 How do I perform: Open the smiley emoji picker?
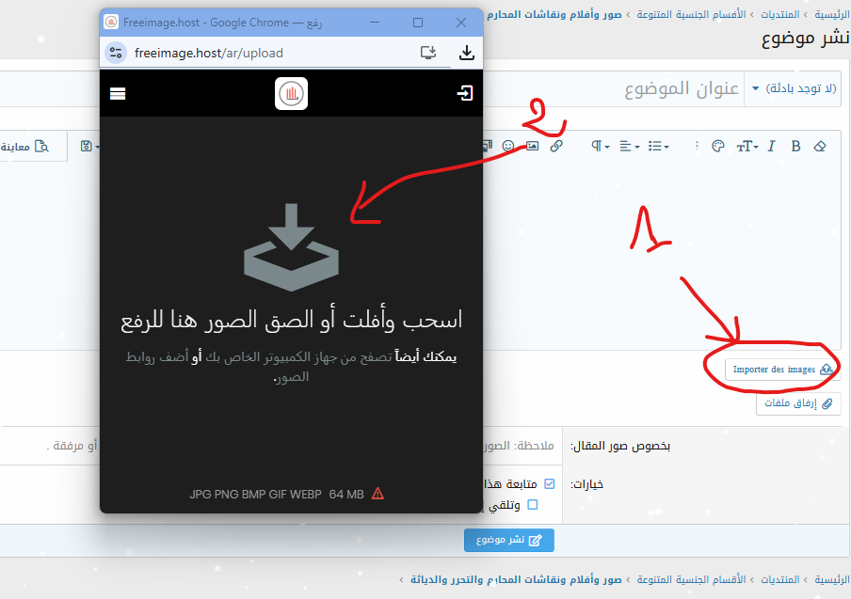[x=508, y=147]
